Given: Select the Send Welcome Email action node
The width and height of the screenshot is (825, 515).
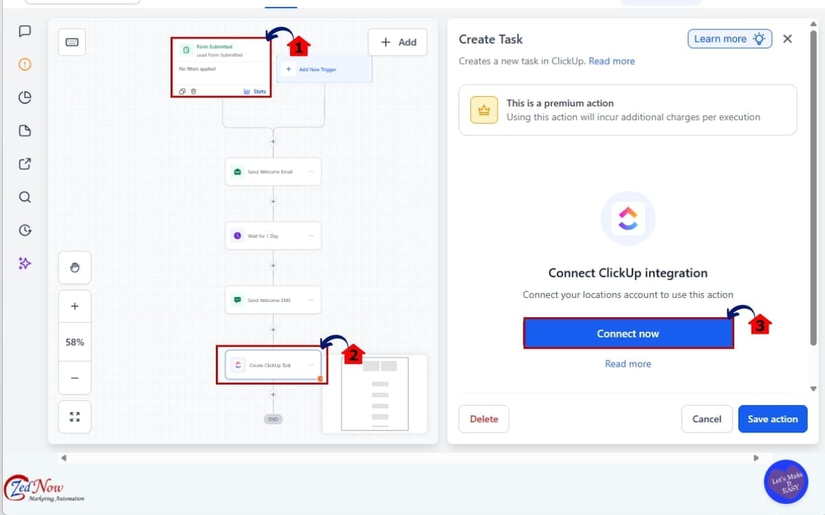Looking at the screenshot, I should 273,172.
